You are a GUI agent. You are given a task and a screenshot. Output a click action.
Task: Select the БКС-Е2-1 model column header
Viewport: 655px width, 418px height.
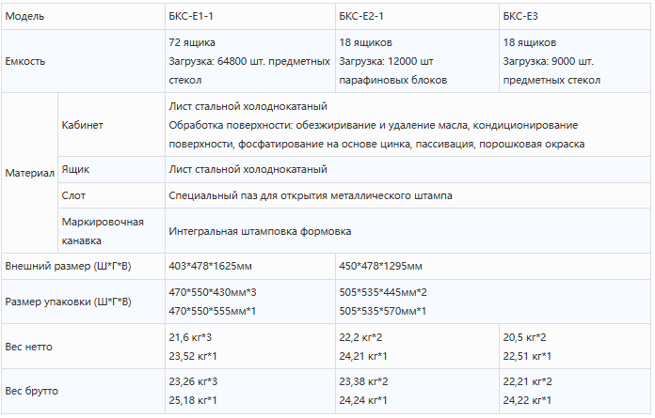[362, 17]
